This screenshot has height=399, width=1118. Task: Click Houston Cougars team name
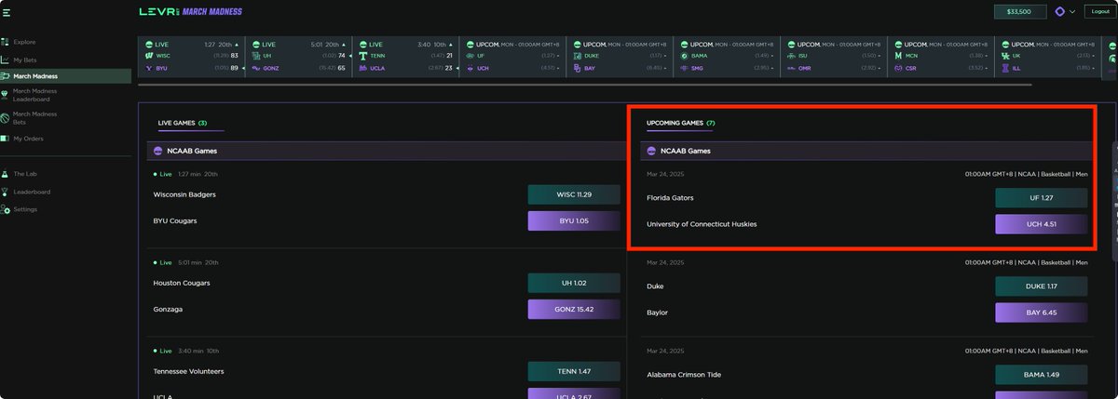182,283
